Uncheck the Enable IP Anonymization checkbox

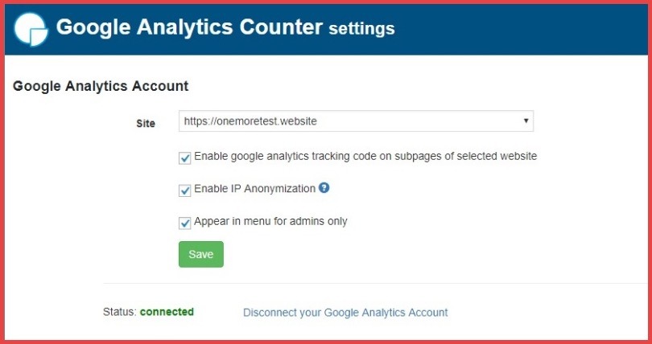click(x=185, y=190)
